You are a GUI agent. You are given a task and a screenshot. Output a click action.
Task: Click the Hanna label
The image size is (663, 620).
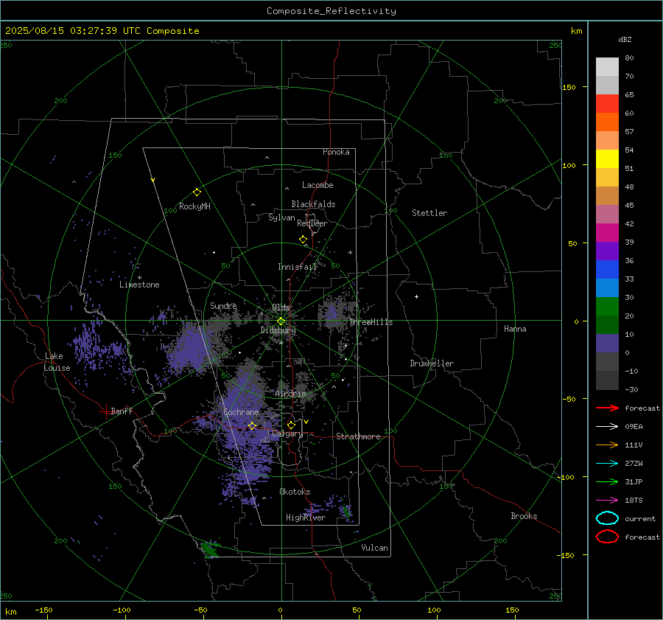515,329
